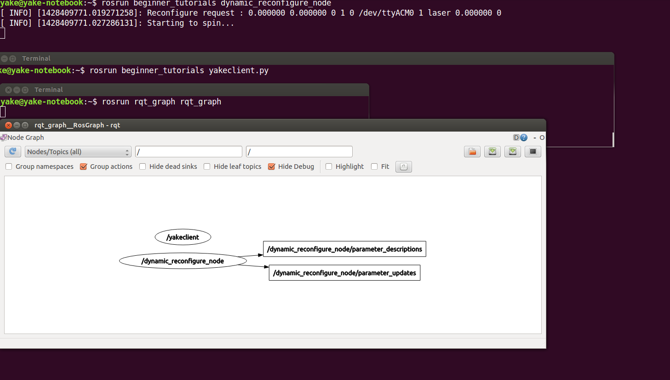This screenshot has height=380, width=670.
Task: Select the /dynamic_reconfigure_node ellipse
Action: (183, 261)
